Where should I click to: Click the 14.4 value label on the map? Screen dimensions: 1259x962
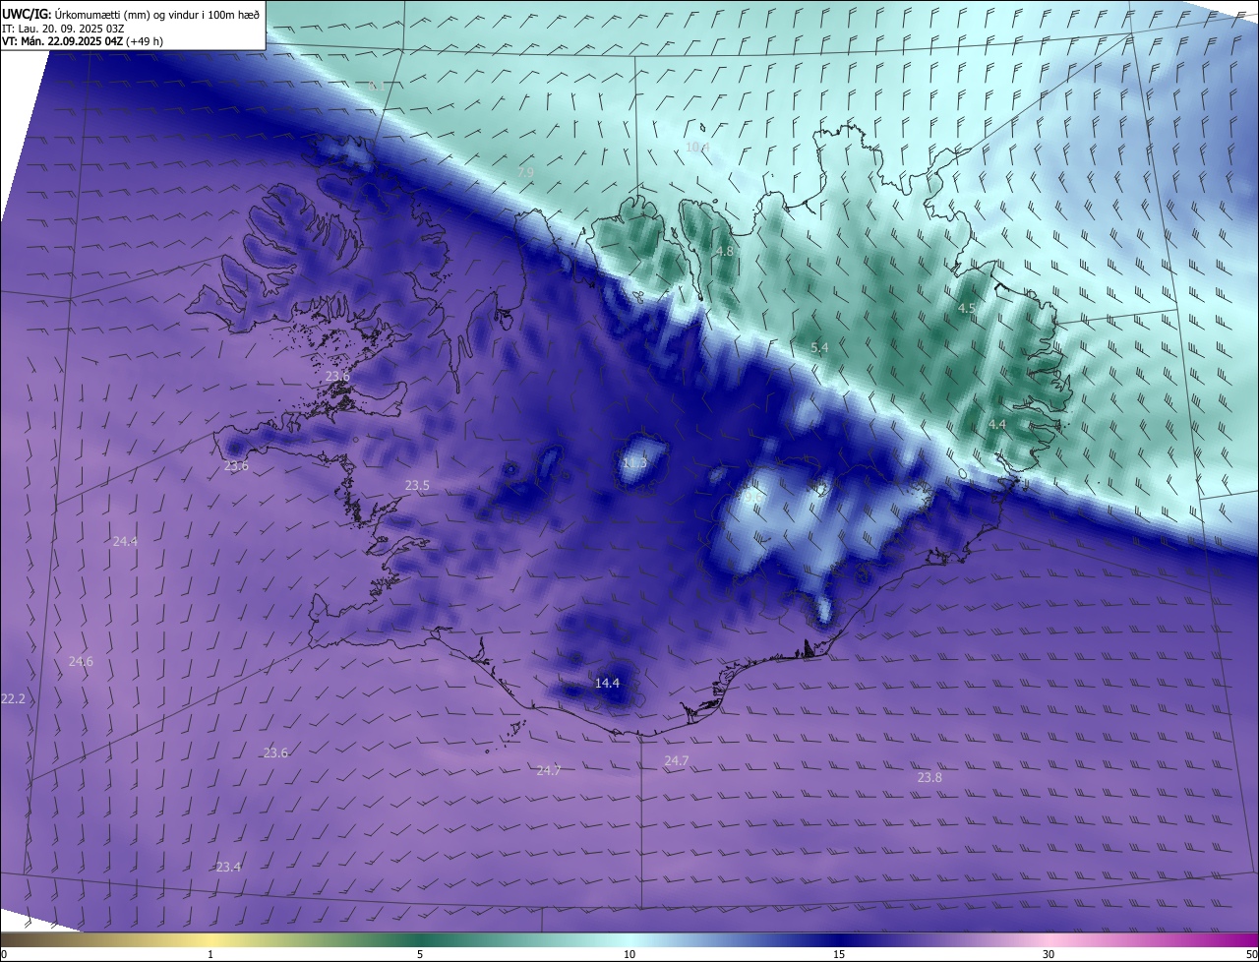[608, 683]
